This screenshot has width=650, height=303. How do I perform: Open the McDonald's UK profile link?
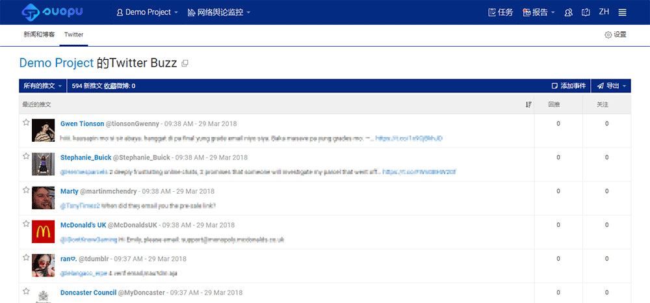click(83, 225)
